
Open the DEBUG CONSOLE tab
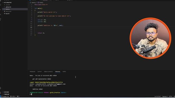[x=48, y=72]
